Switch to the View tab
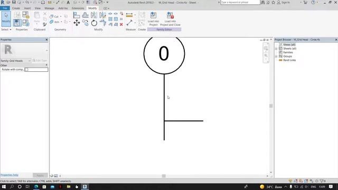 37,8
